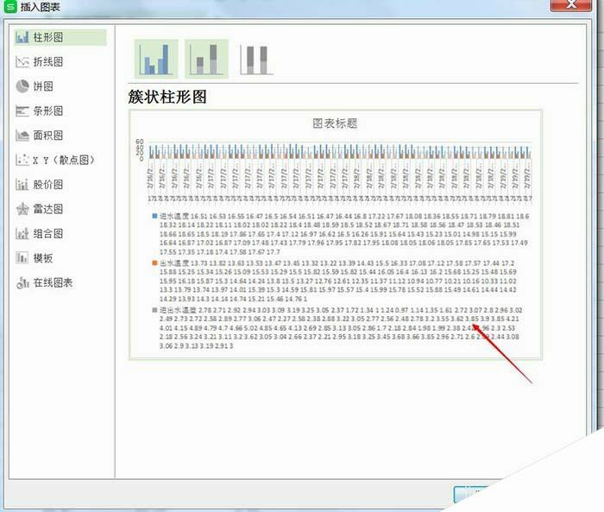The image size is (604, 512).
Task: Select the 条形图 bar chart icon
Action: coord(22,111)
